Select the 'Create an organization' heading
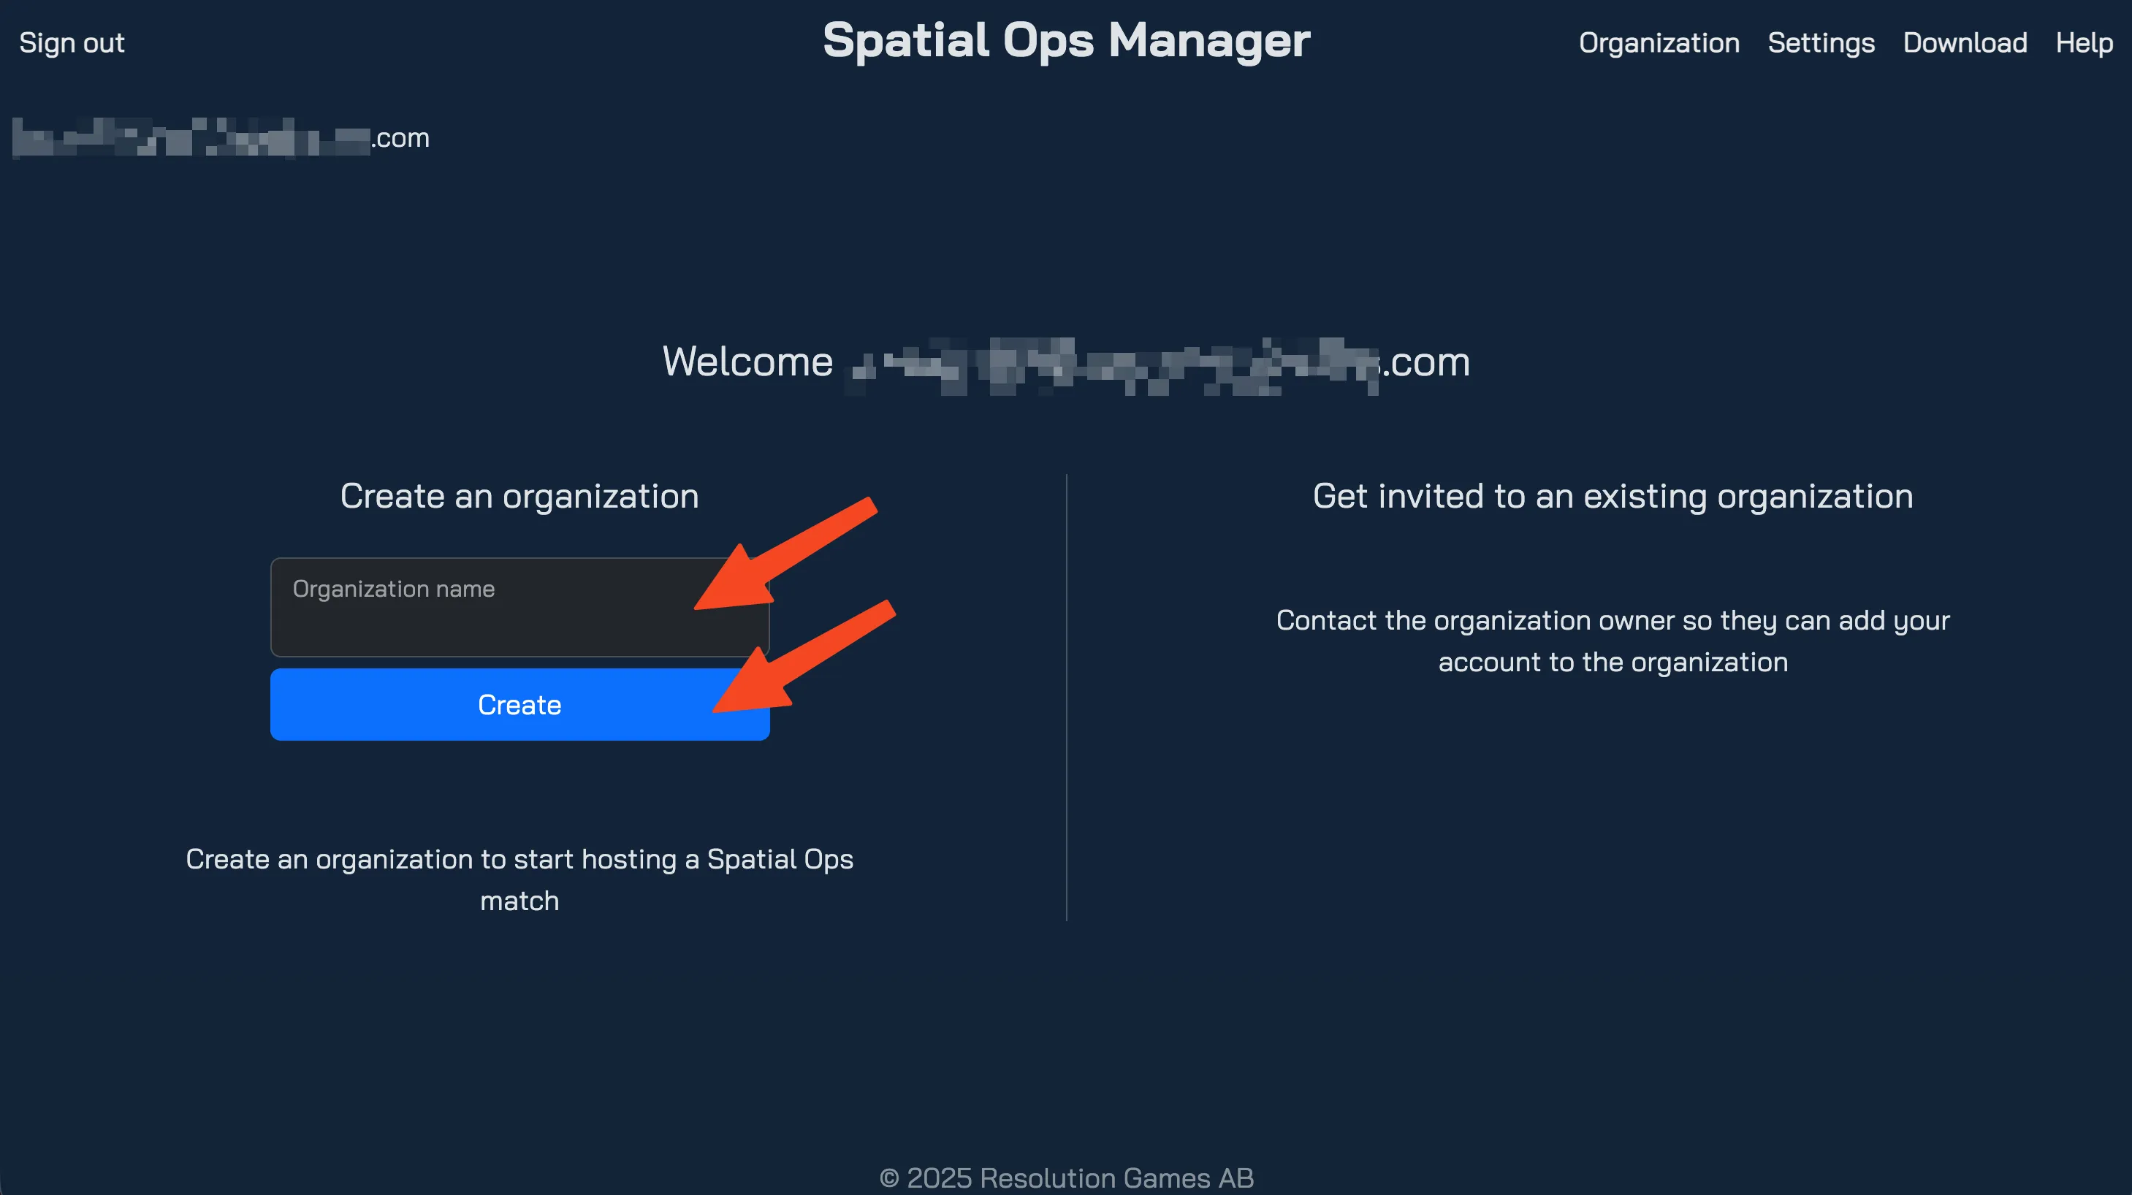The height and width of the screenshot is (1195, 2132). pos(519,497)
